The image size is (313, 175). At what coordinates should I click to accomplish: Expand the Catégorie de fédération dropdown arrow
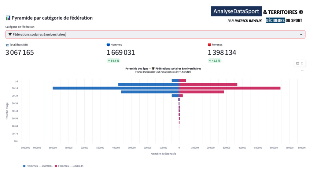301,35
